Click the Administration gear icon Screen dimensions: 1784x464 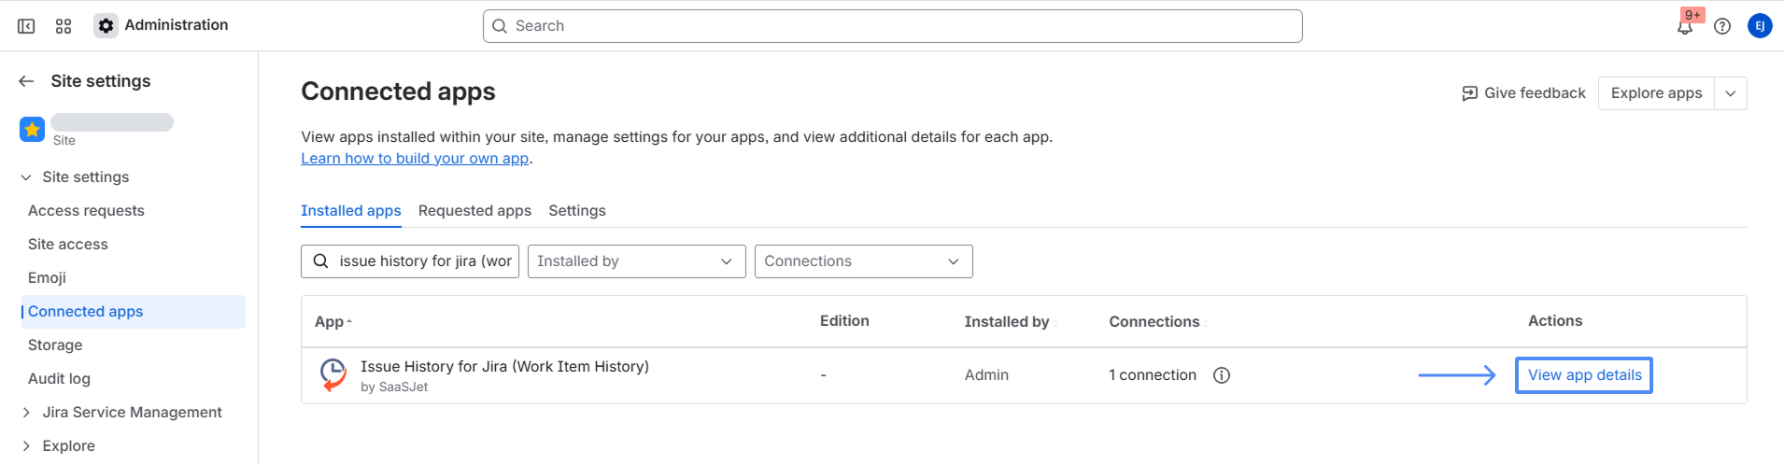click(106, 26)
